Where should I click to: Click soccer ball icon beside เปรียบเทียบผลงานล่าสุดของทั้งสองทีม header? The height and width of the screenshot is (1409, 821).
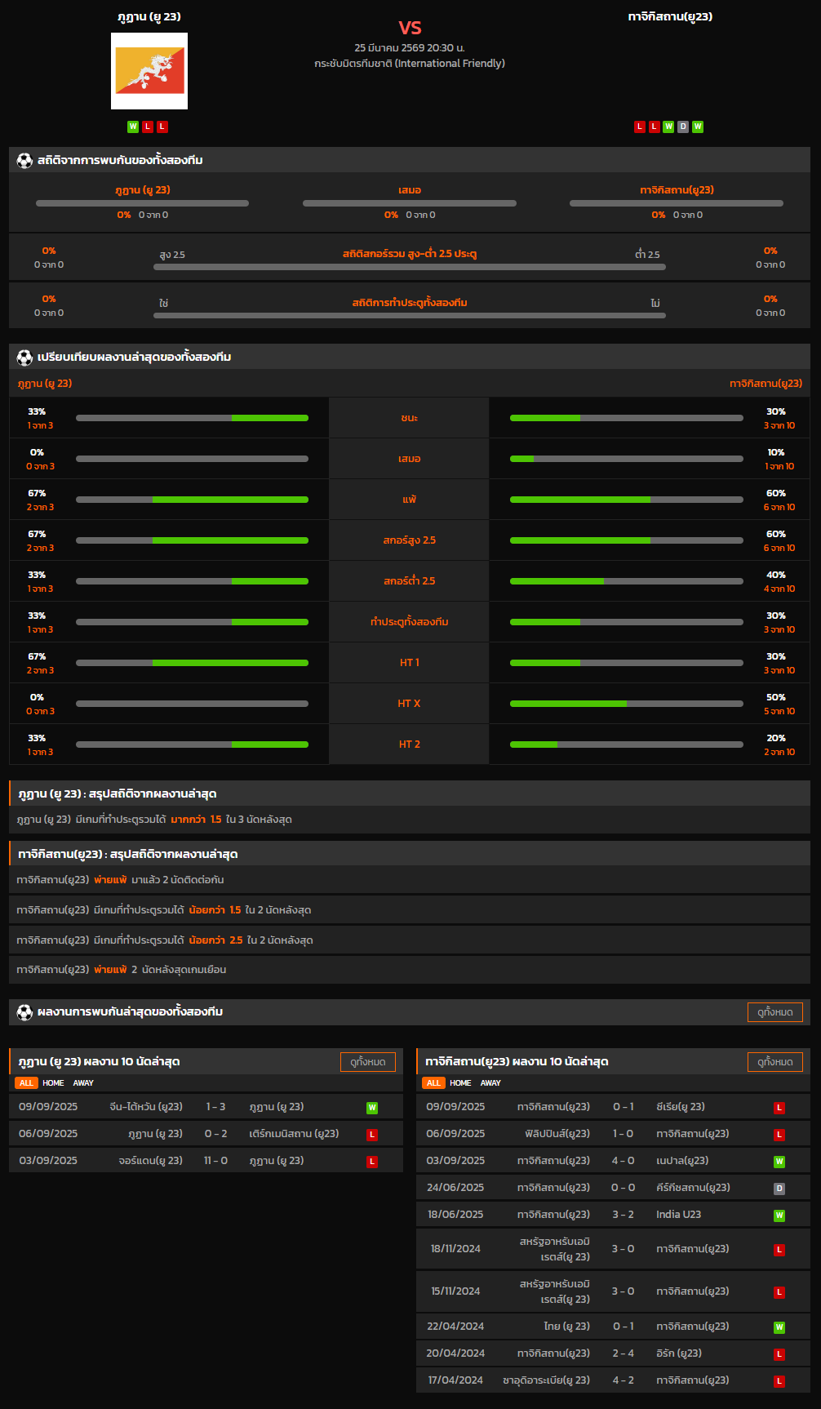pyautogui.click(x=24, y=358)
